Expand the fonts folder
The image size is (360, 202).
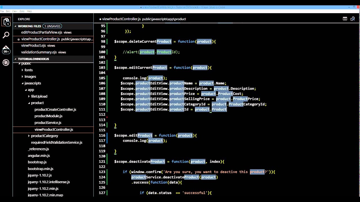click(22, 70)
